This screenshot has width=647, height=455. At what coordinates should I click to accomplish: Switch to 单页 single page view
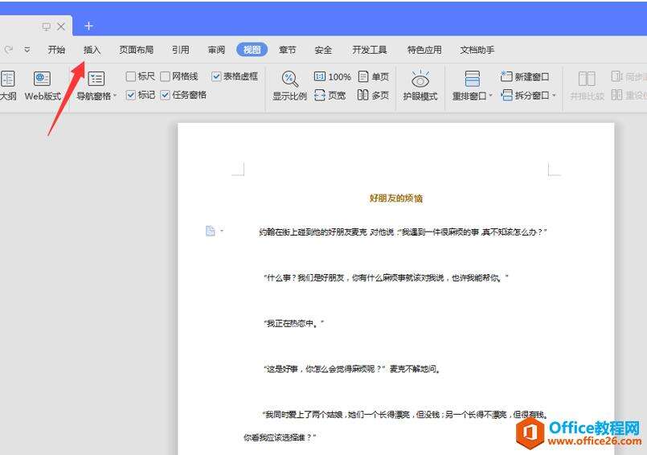coord(374,77)
